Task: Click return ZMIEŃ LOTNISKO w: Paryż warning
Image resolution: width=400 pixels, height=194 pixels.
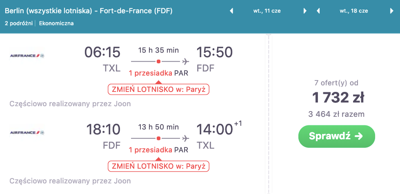Action: 158,166
